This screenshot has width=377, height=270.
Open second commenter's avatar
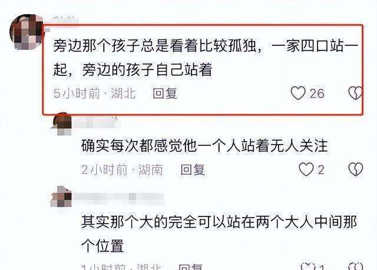61,124
